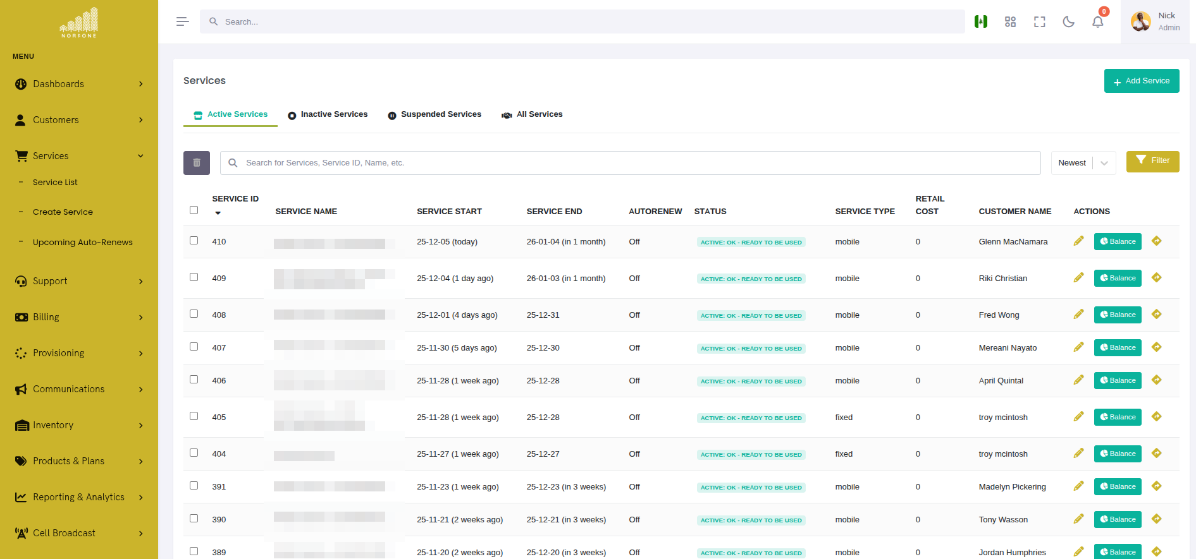Click the hamburger menu toggle icon
The height and width of the screenshot is (559, 1196).
coord(182,21)
